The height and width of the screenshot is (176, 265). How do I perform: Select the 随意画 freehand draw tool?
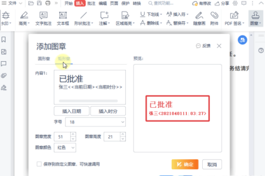tap(199, 19)
